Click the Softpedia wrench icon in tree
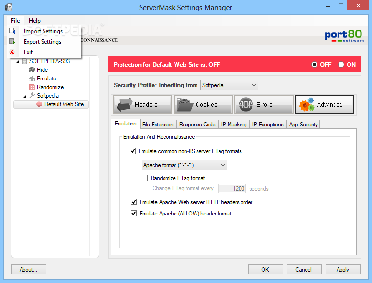This screenshot has height=283, width=372. point(32,95)
